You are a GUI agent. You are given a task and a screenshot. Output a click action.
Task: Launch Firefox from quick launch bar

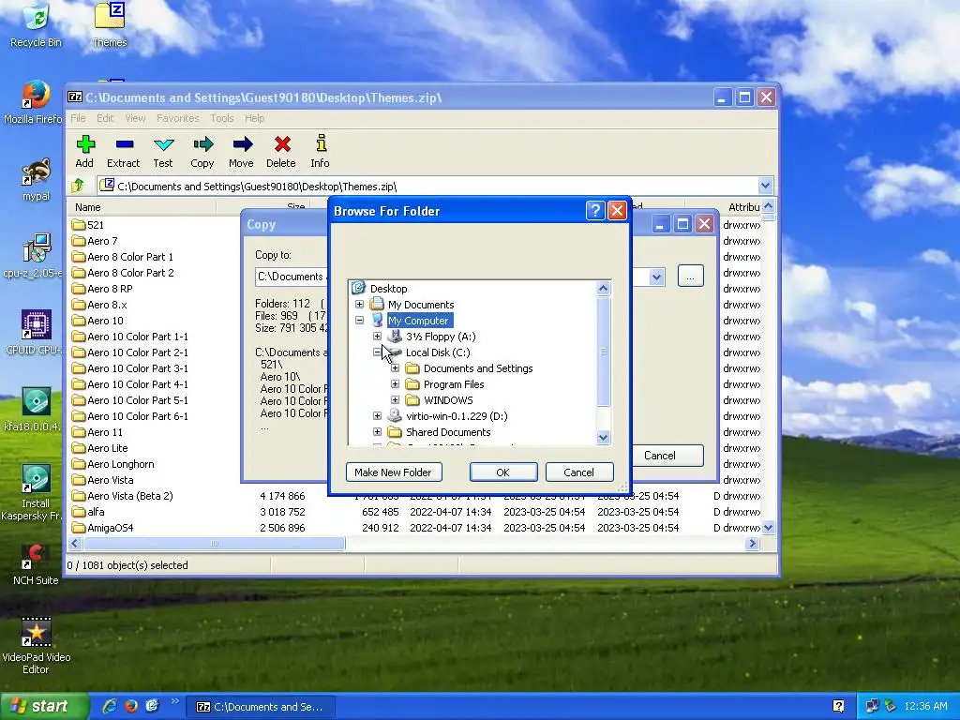[x=131, y=706]
